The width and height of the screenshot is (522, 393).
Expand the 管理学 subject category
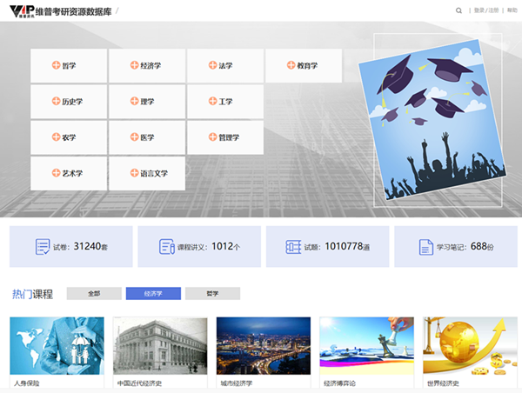(224, 137)
